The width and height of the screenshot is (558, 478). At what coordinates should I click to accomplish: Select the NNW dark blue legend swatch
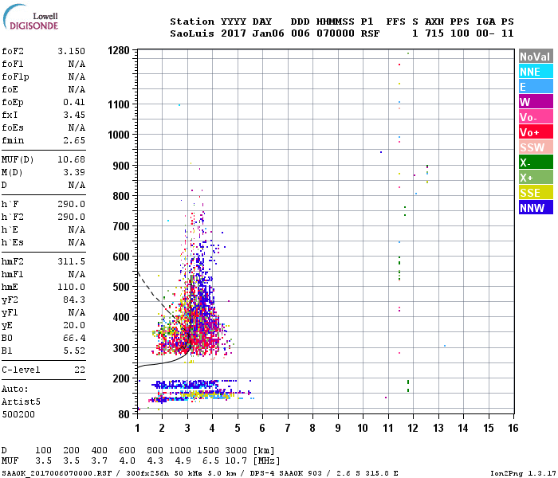point(536,208)
